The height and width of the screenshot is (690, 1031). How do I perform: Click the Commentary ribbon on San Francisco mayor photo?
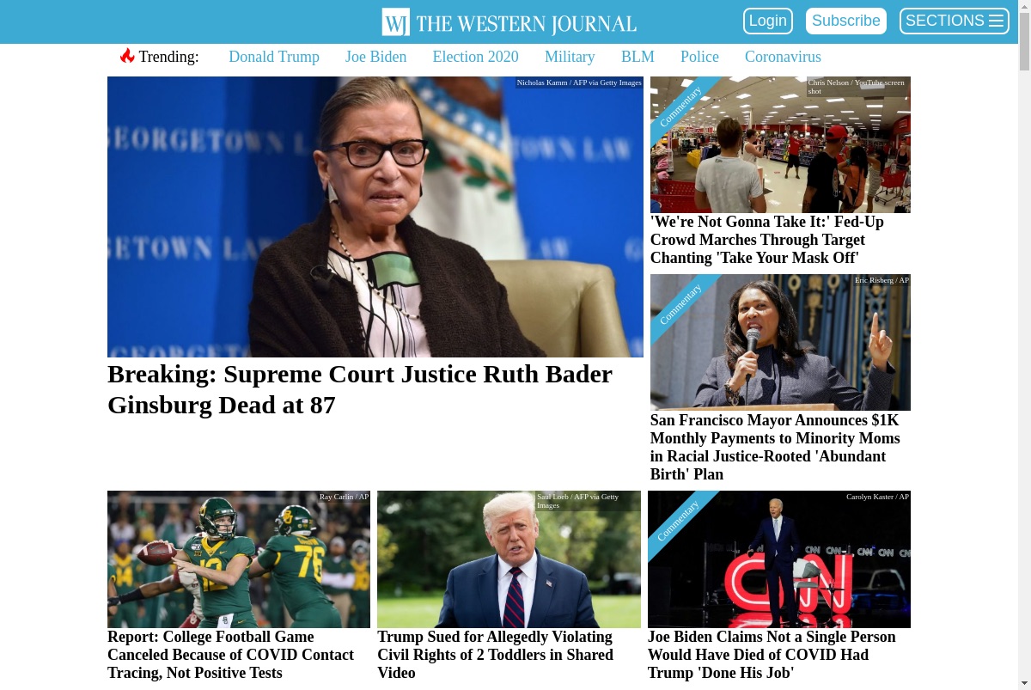click(x=680, y=303)
